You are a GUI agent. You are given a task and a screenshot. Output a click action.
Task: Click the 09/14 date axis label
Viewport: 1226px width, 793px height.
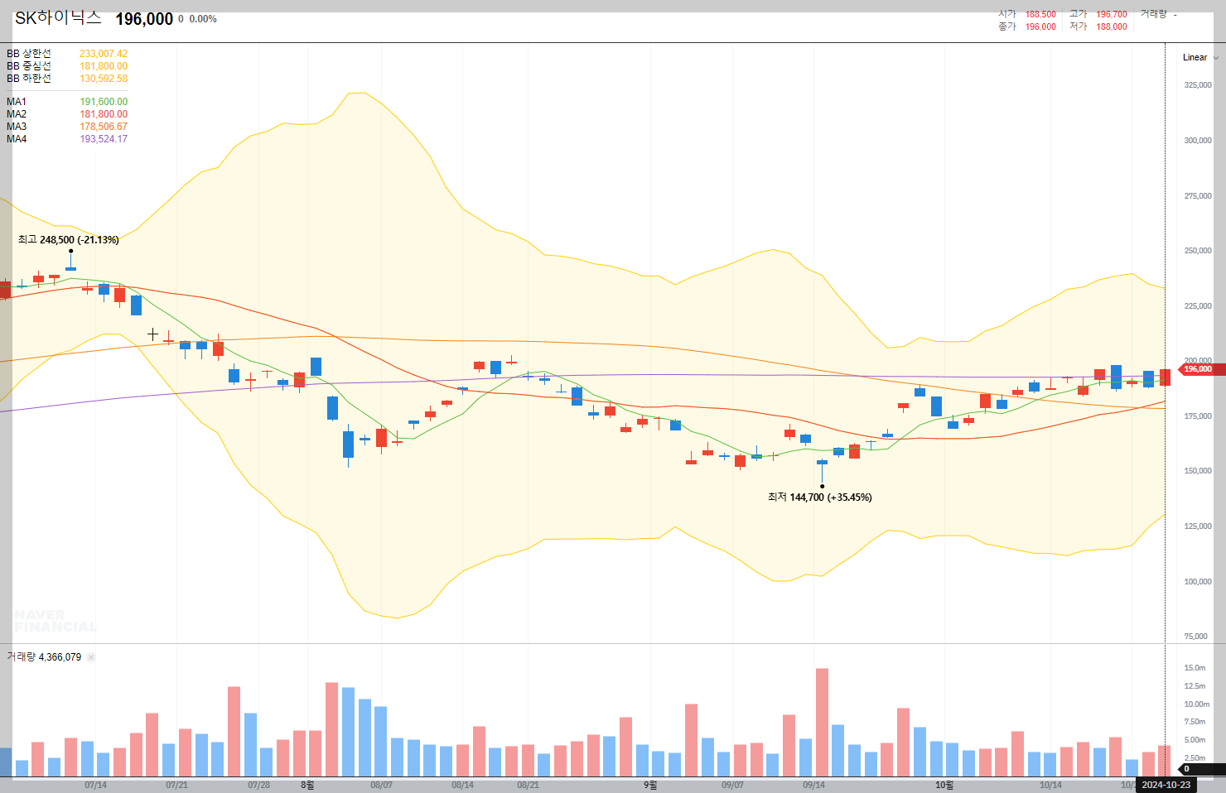point(813,785)
